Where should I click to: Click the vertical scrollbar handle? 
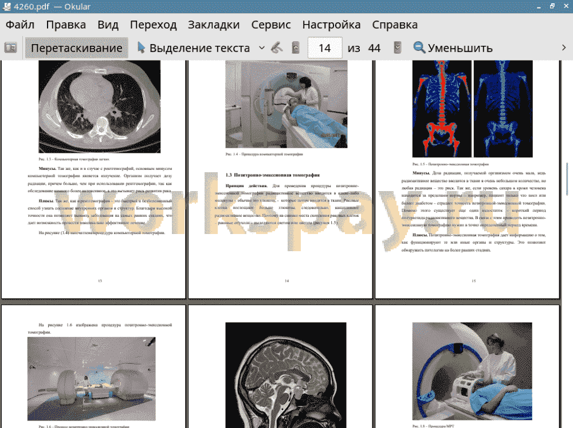pyautogui.click(x=567, y=179)
